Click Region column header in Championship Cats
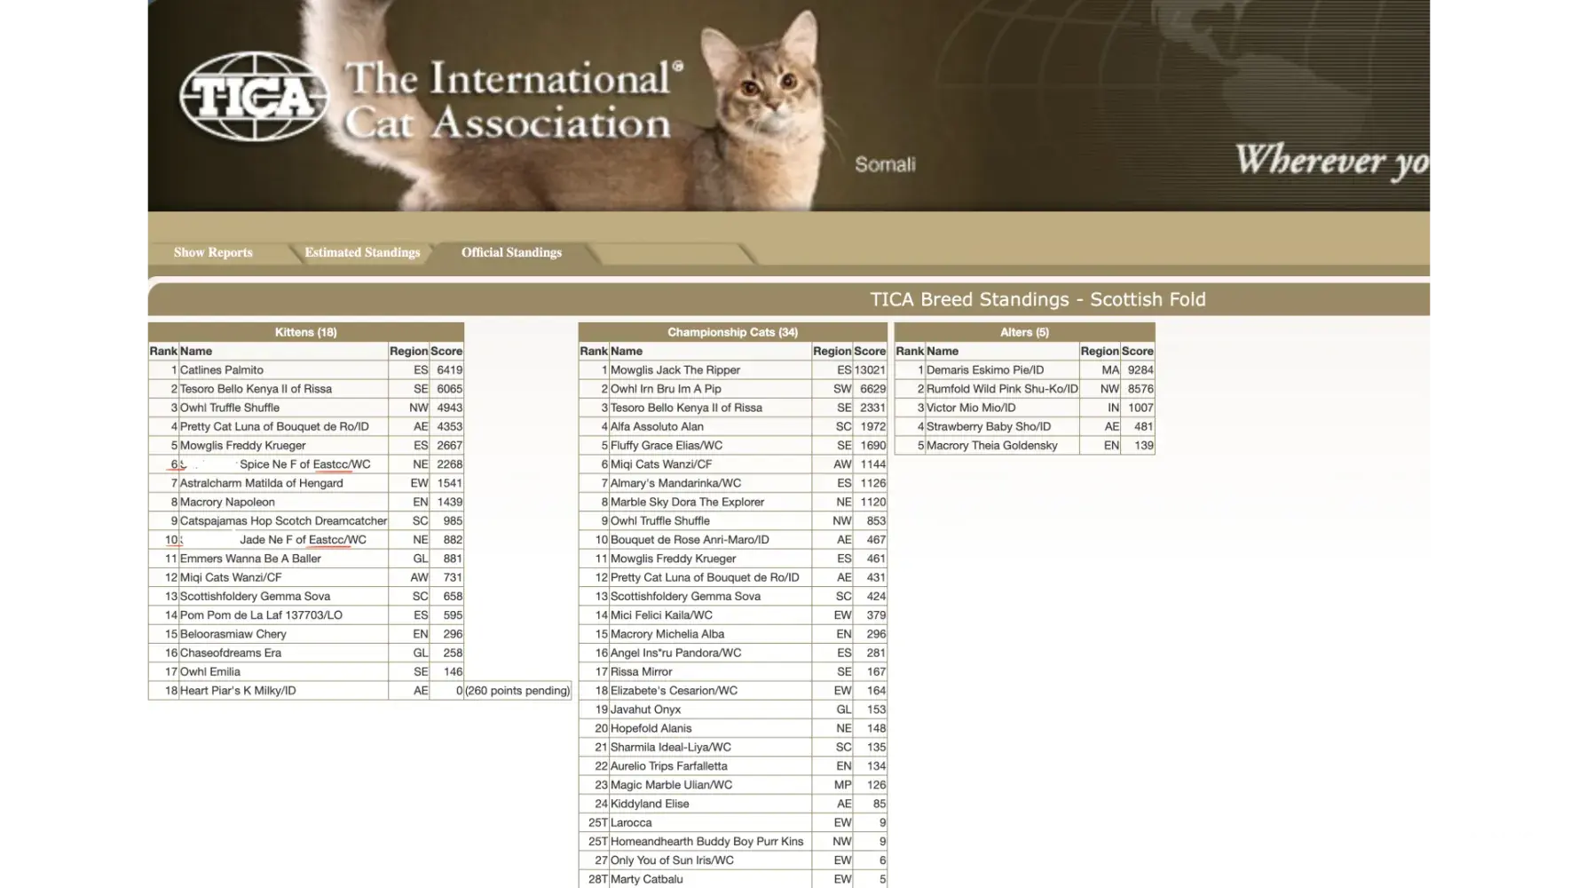The height and width of the screenshot is (888, 1578). [832, 352]
